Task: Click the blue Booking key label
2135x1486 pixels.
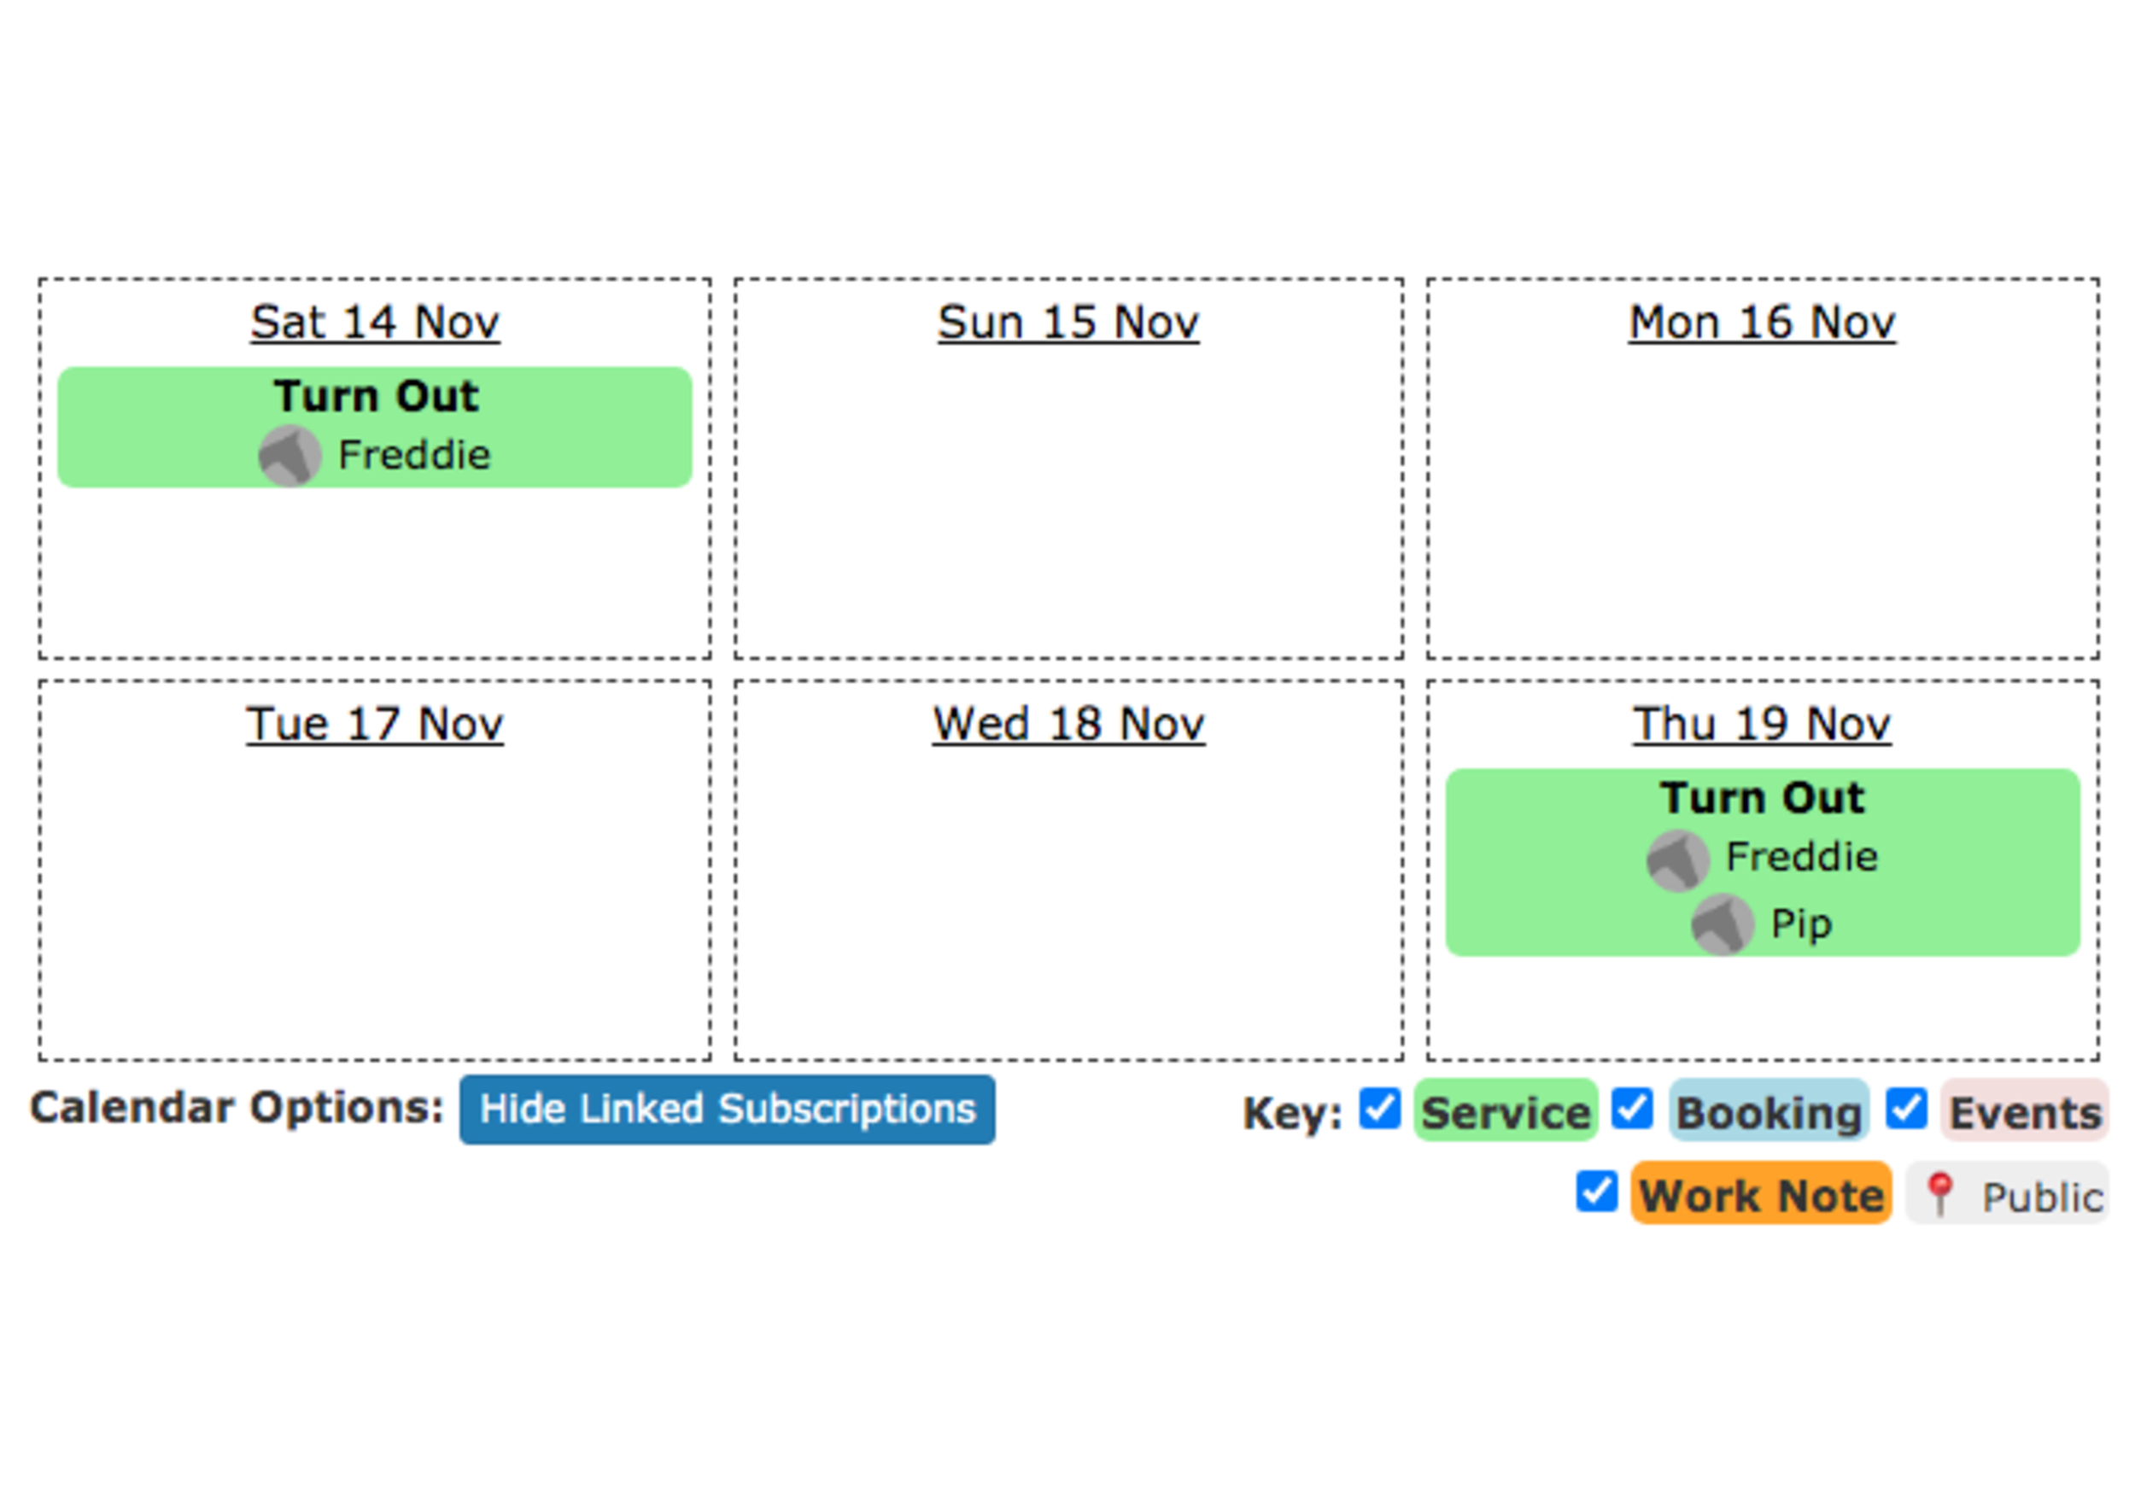Action: click(x=1769, y=1110)
